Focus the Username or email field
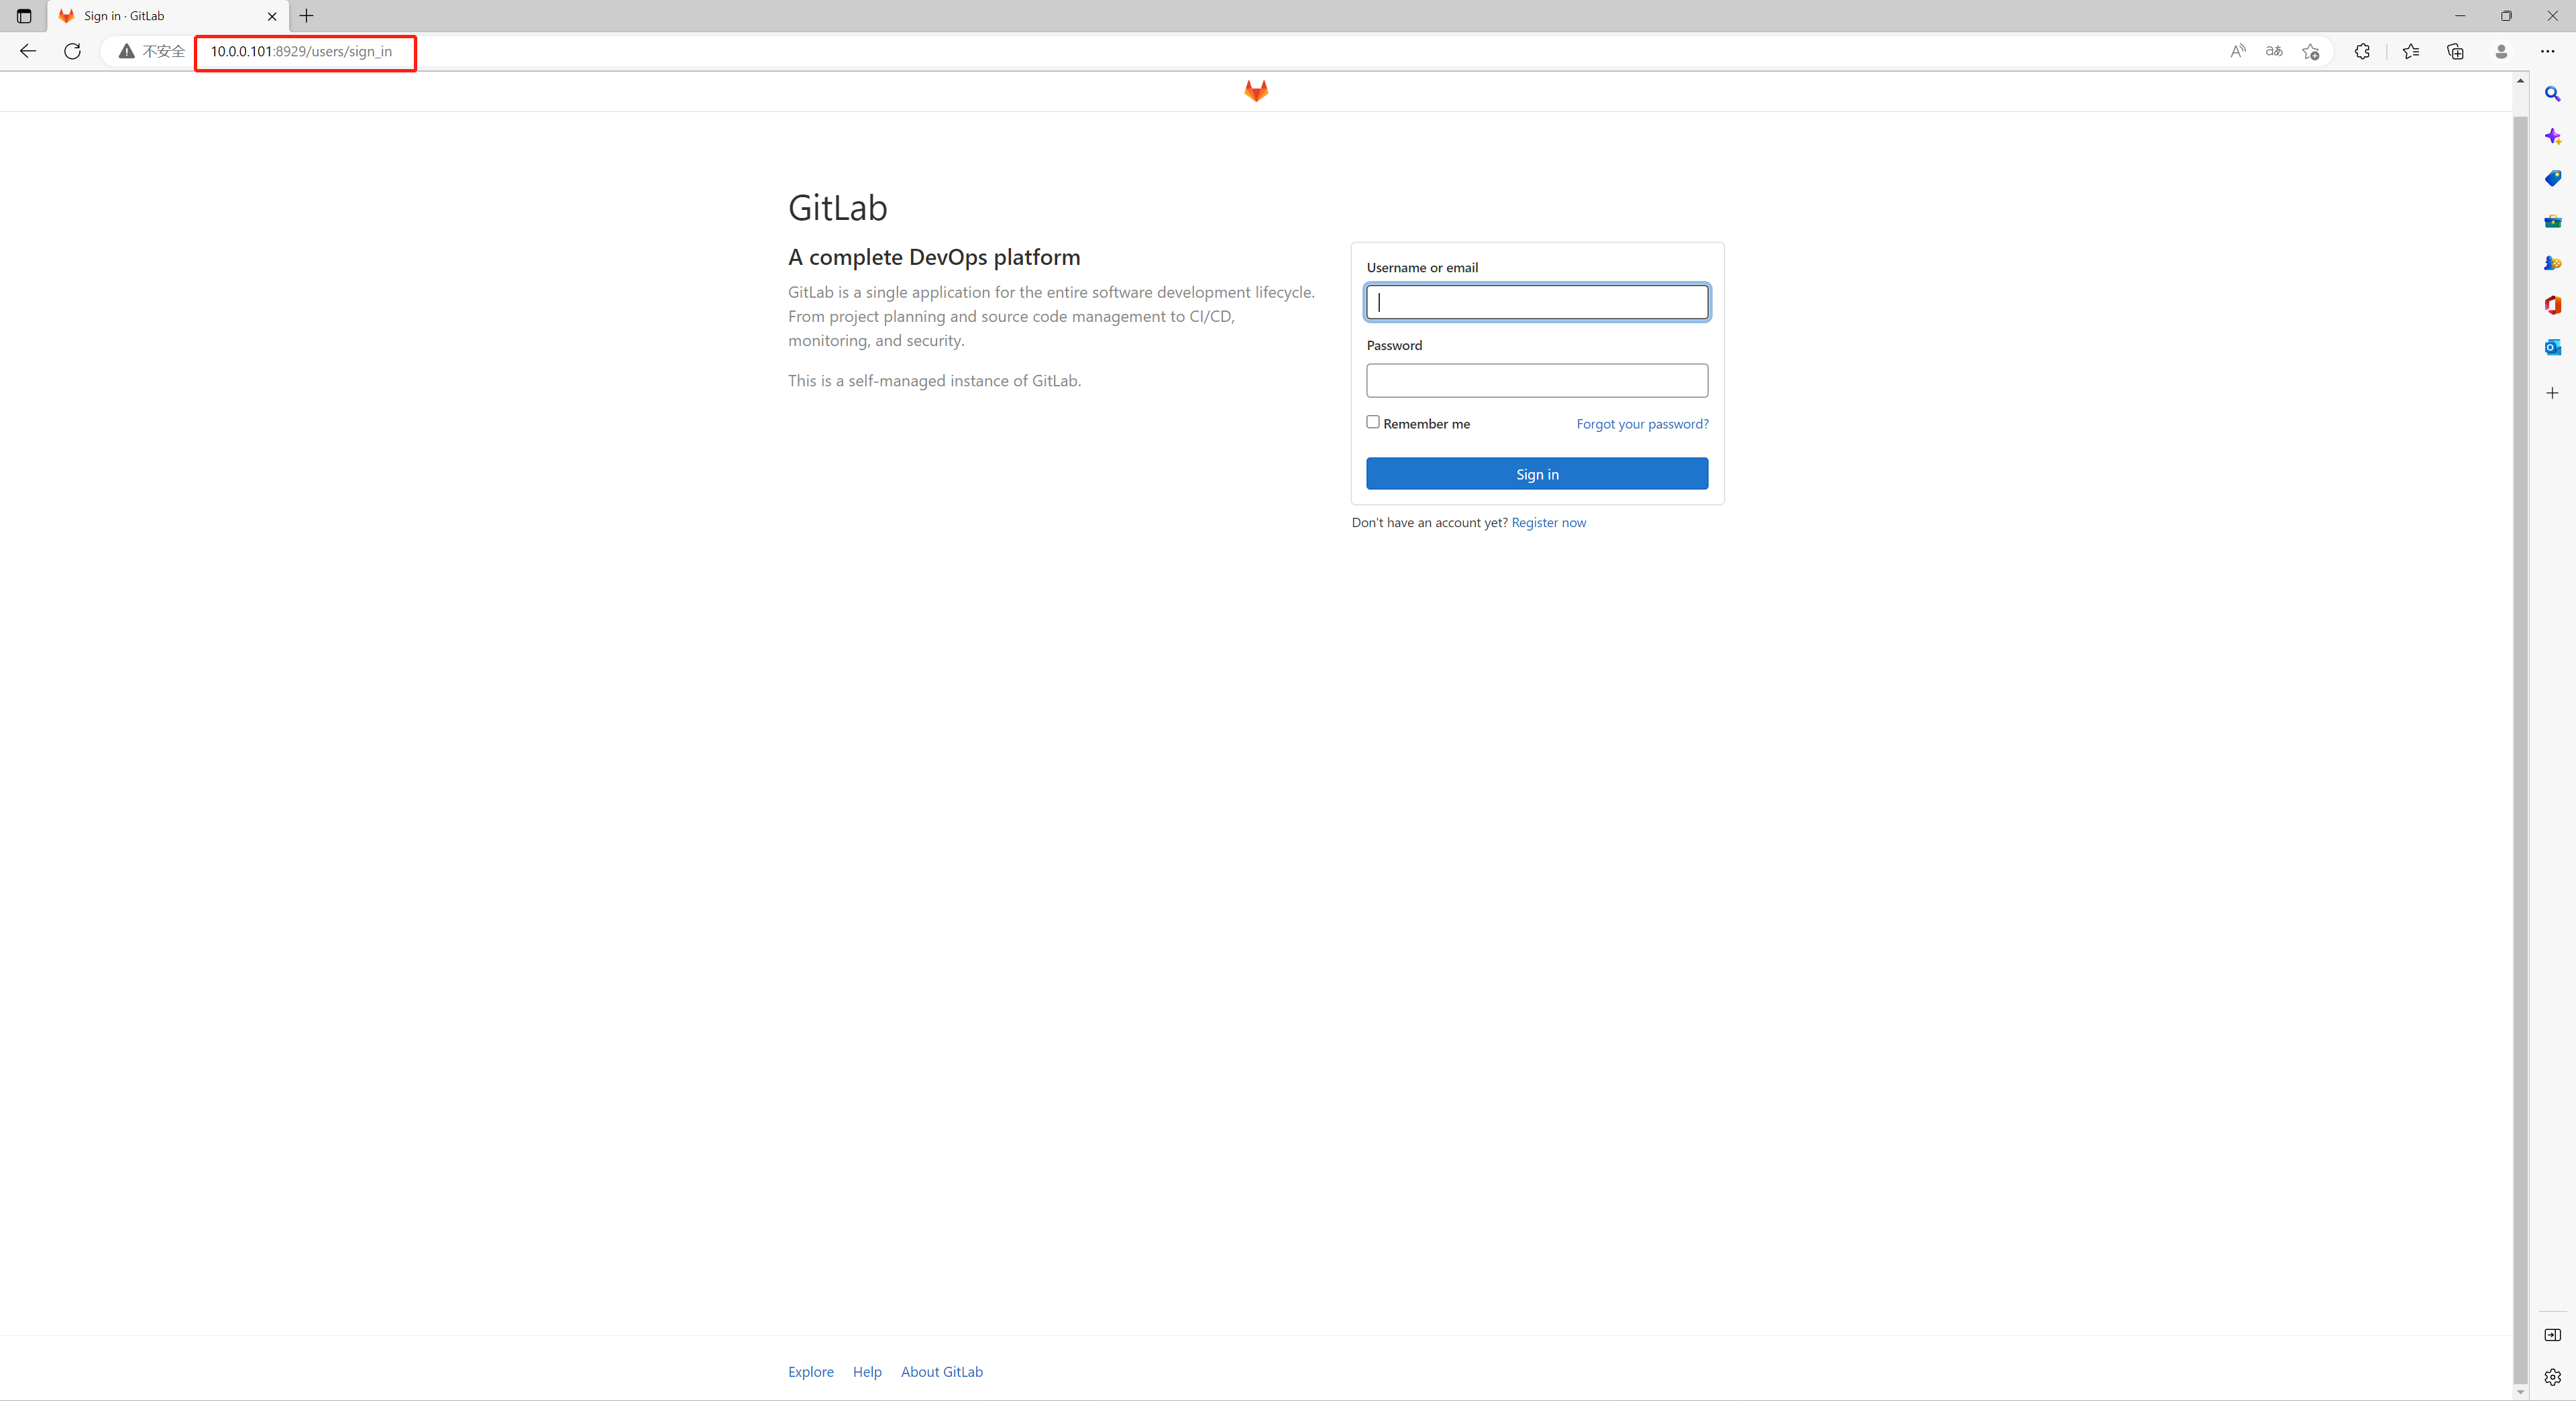This screenshot has height=1401, width=2576. coord(1537,302)
